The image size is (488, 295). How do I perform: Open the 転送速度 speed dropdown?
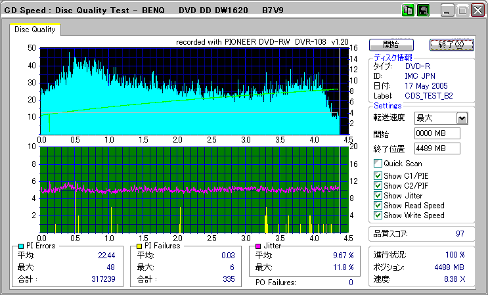pyautogui.click(x=462, y=118)
